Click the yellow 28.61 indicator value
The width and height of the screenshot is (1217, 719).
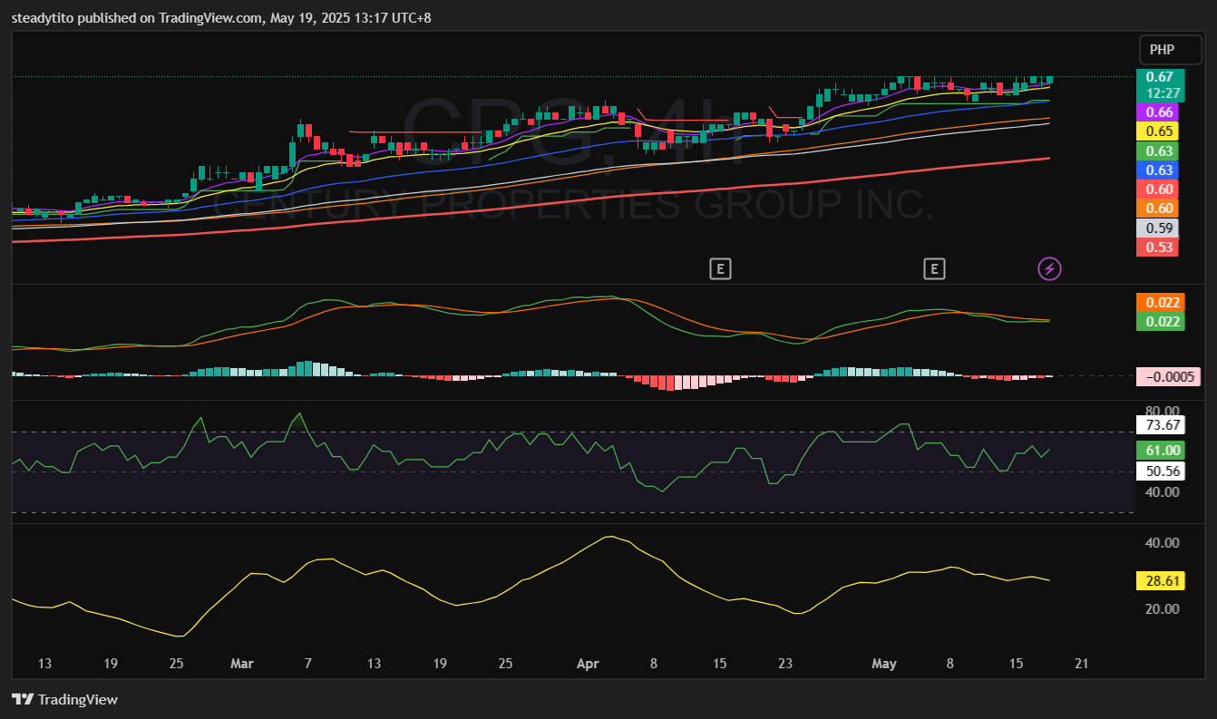1160,581
